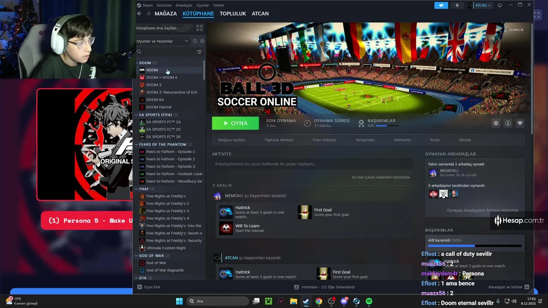Open the ATCAN profile tab

260,14
